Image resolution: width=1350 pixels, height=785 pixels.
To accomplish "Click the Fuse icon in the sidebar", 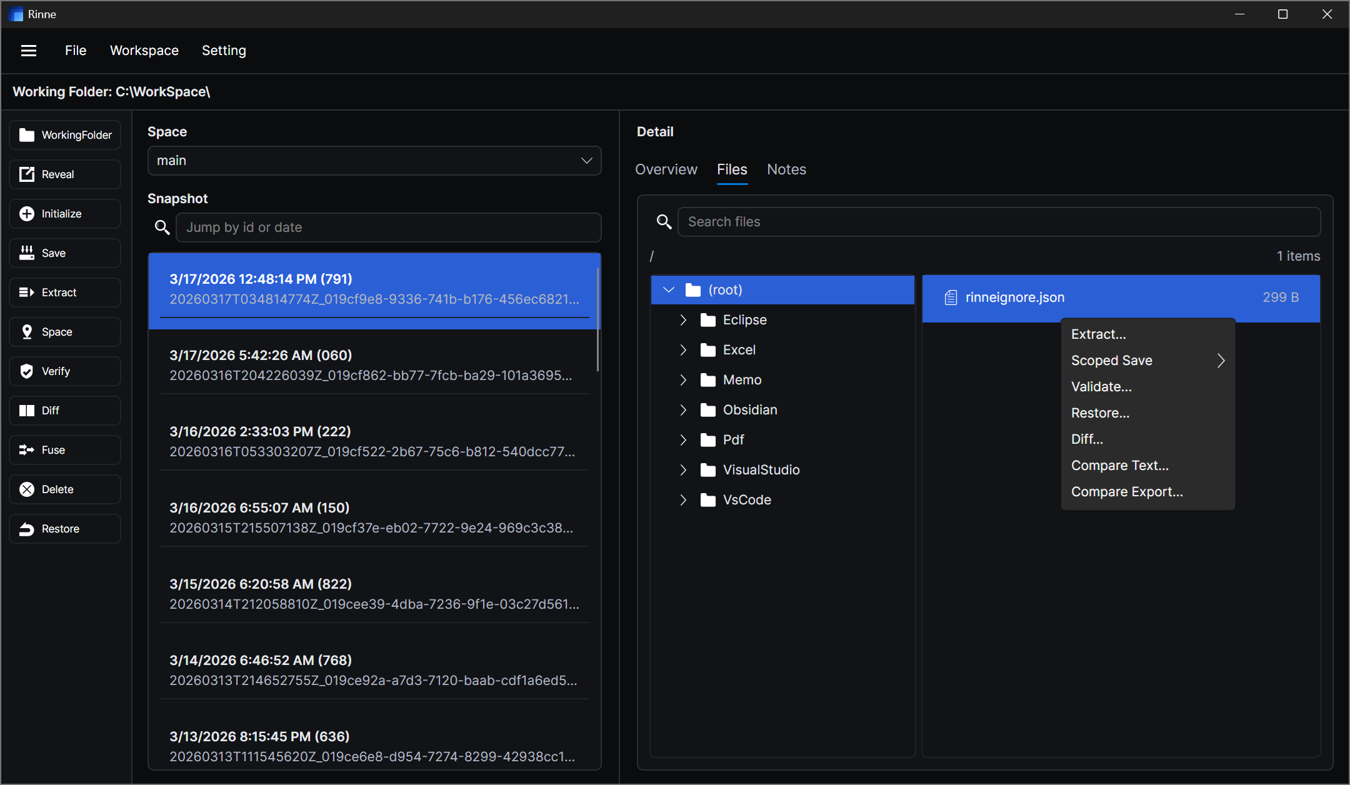I will click(27, 449).
